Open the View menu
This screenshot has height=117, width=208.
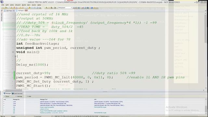point(12,5)
